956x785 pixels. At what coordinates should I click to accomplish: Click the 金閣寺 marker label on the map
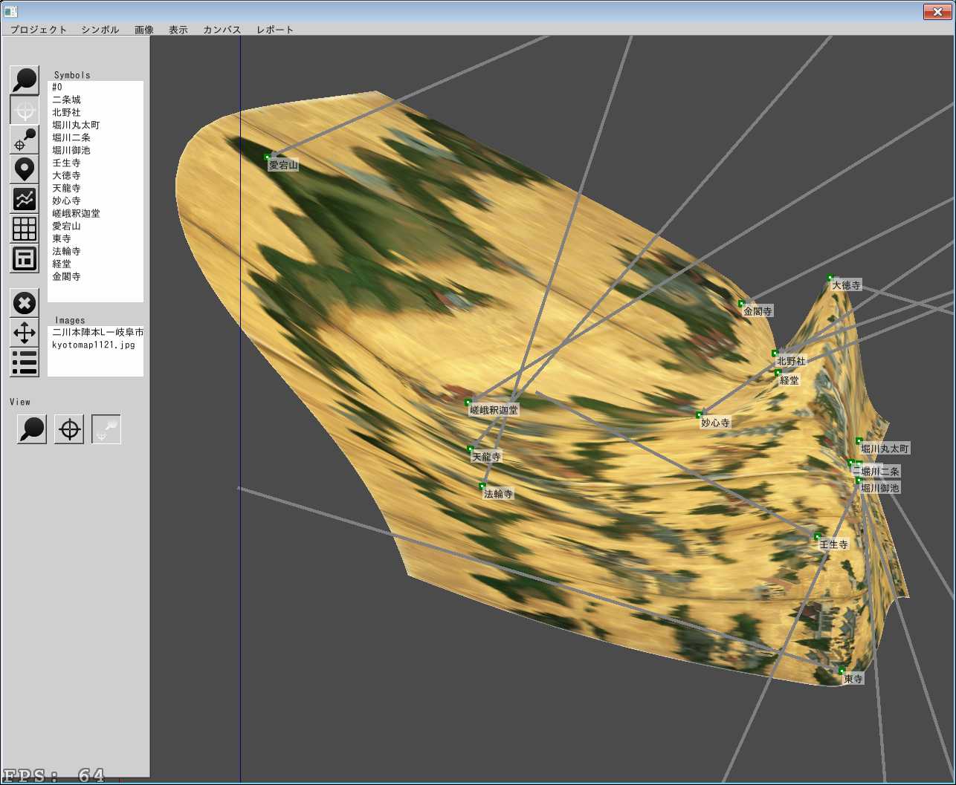(758, 311)
